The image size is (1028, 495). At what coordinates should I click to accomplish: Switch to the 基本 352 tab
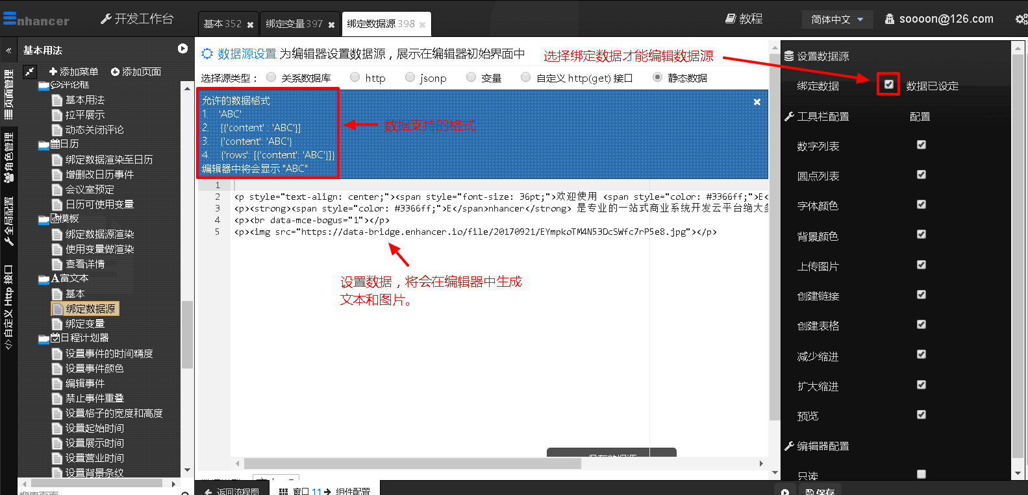pyautogui.click(x=222, y=24)
